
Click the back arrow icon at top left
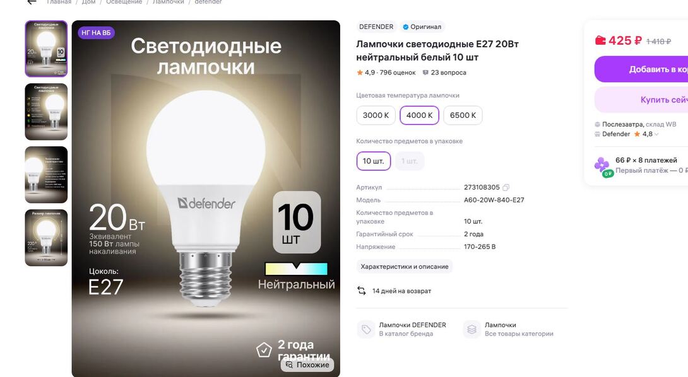point(32,2)
